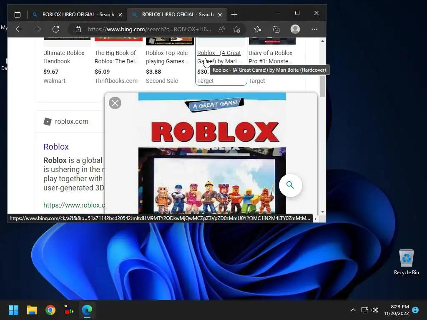
Task: Open volume control tray icon
Action: click(375, 310)
